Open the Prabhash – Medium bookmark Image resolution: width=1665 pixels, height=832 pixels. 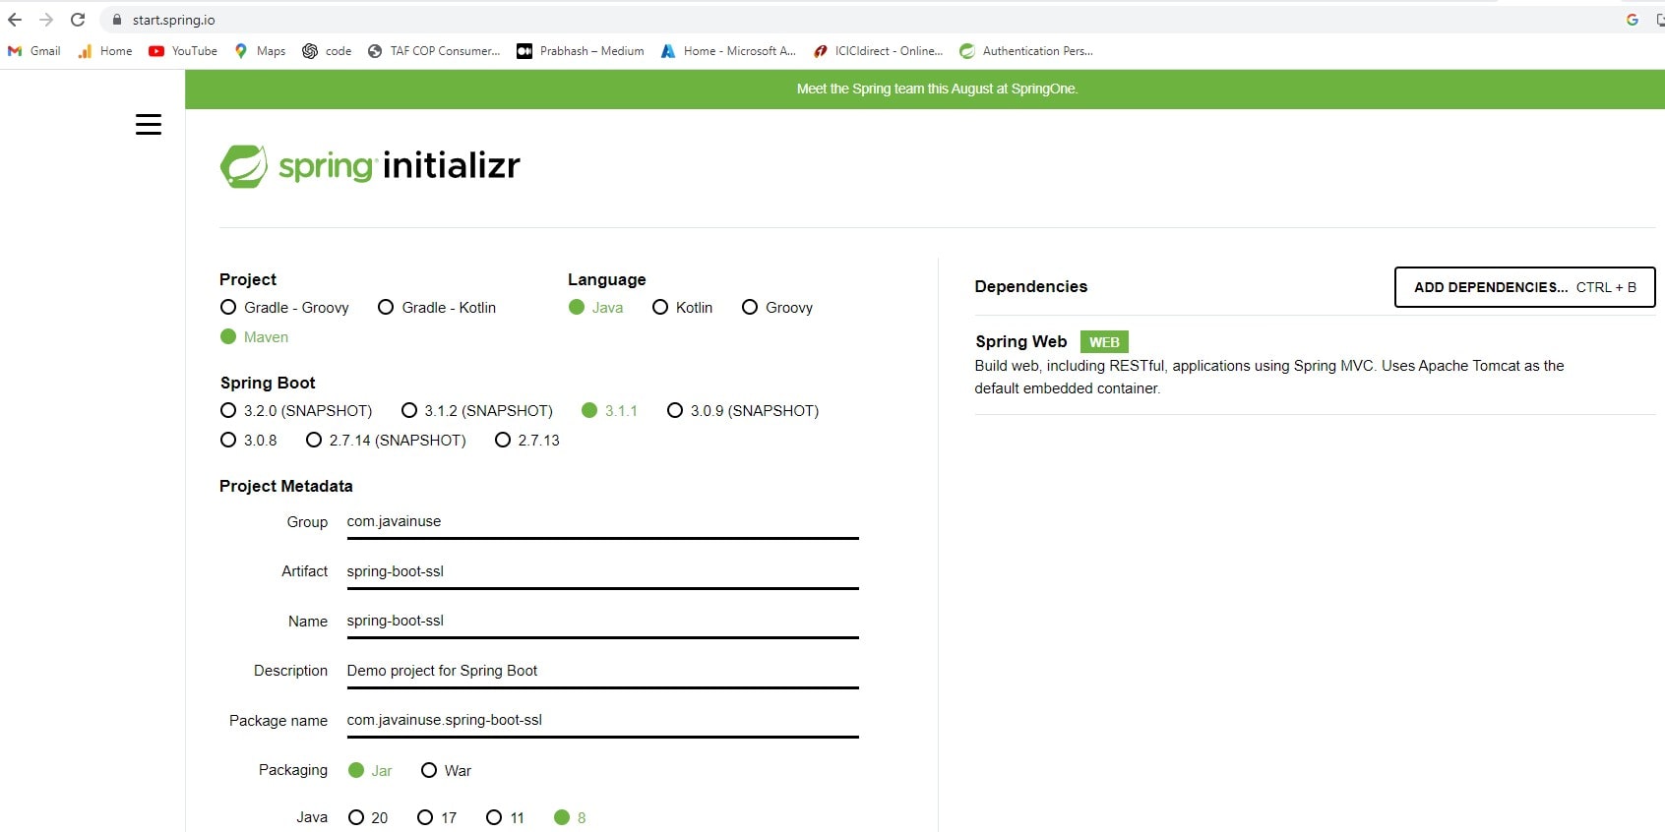[581, 51]
